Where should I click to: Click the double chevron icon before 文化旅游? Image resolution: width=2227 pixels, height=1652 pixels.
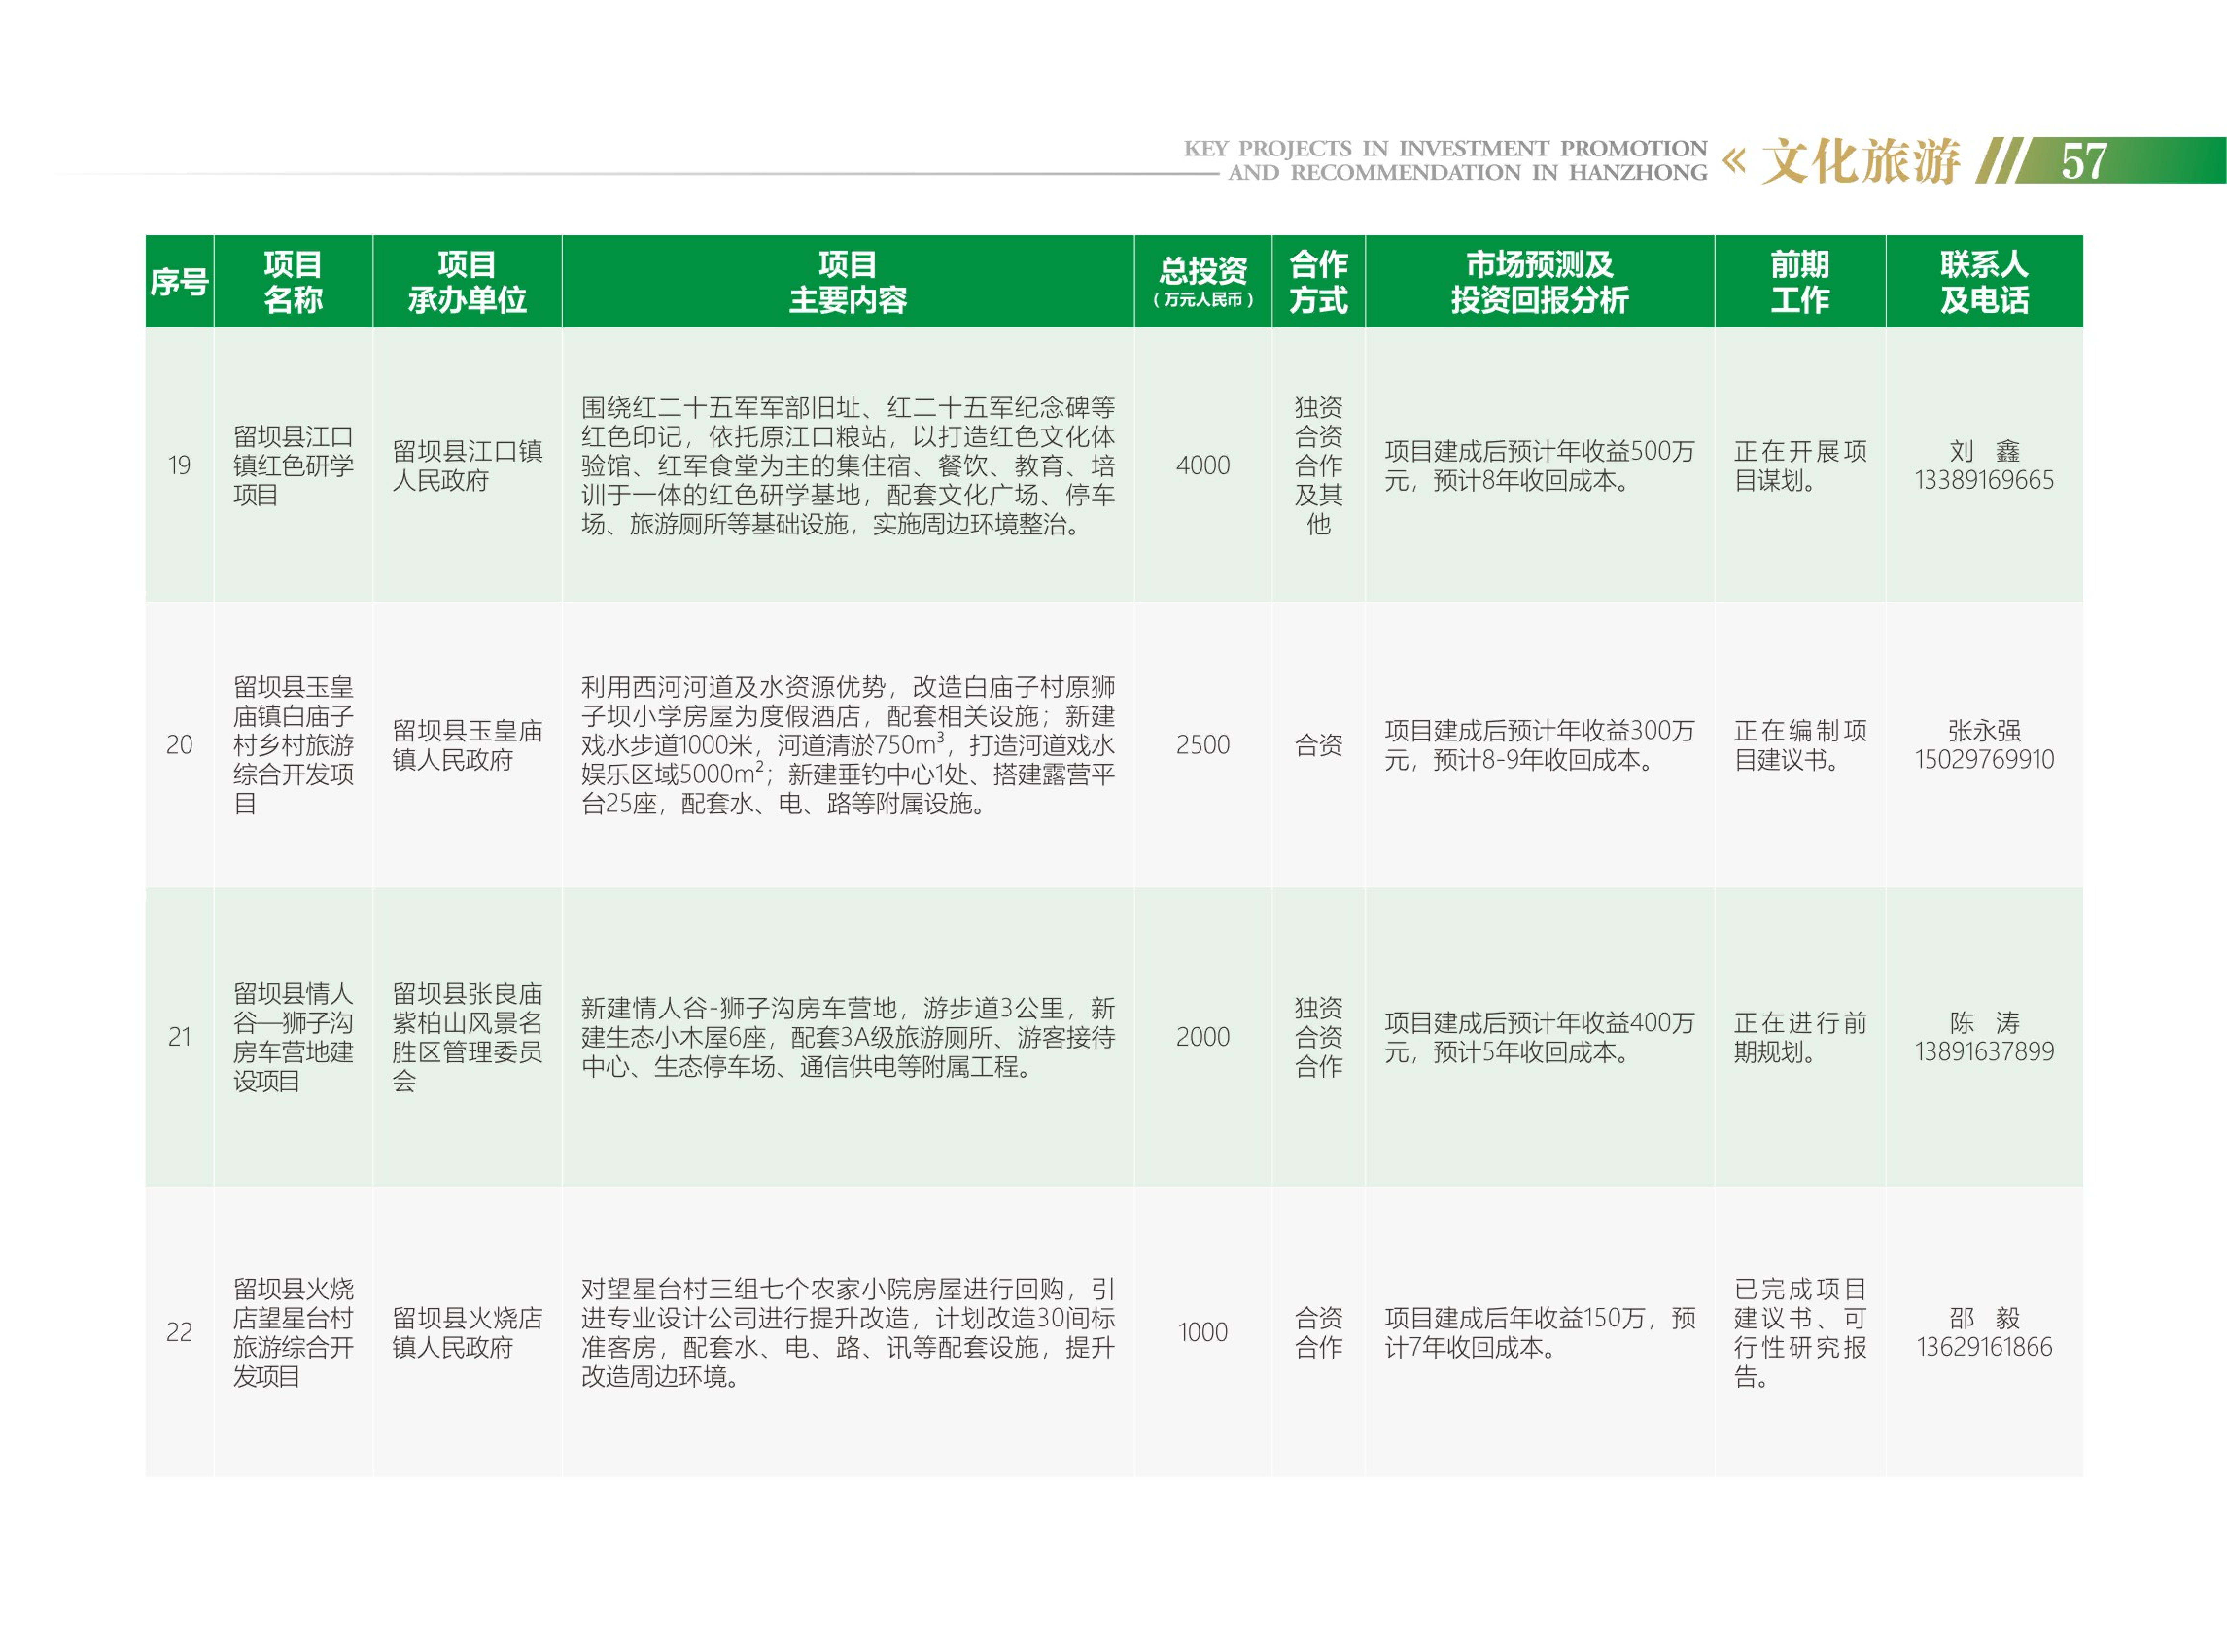[x=1733, y=161]
